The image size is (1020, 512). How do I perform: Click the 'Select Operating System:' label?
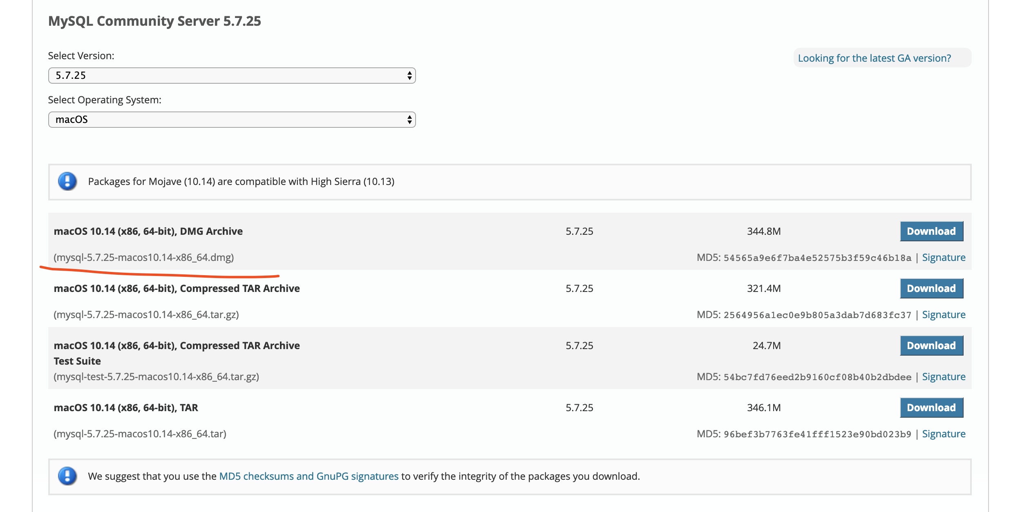[105, 100]
